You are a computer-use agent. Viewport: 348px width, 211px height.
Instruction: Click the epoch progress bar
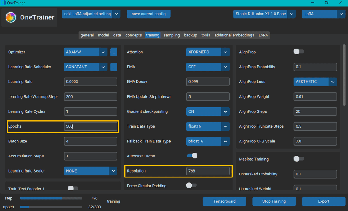click(x=51, y=207)
